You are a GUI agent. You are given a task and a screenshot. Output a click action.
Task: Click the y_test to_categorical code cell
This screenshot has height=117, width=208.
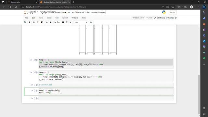(106, 76)
